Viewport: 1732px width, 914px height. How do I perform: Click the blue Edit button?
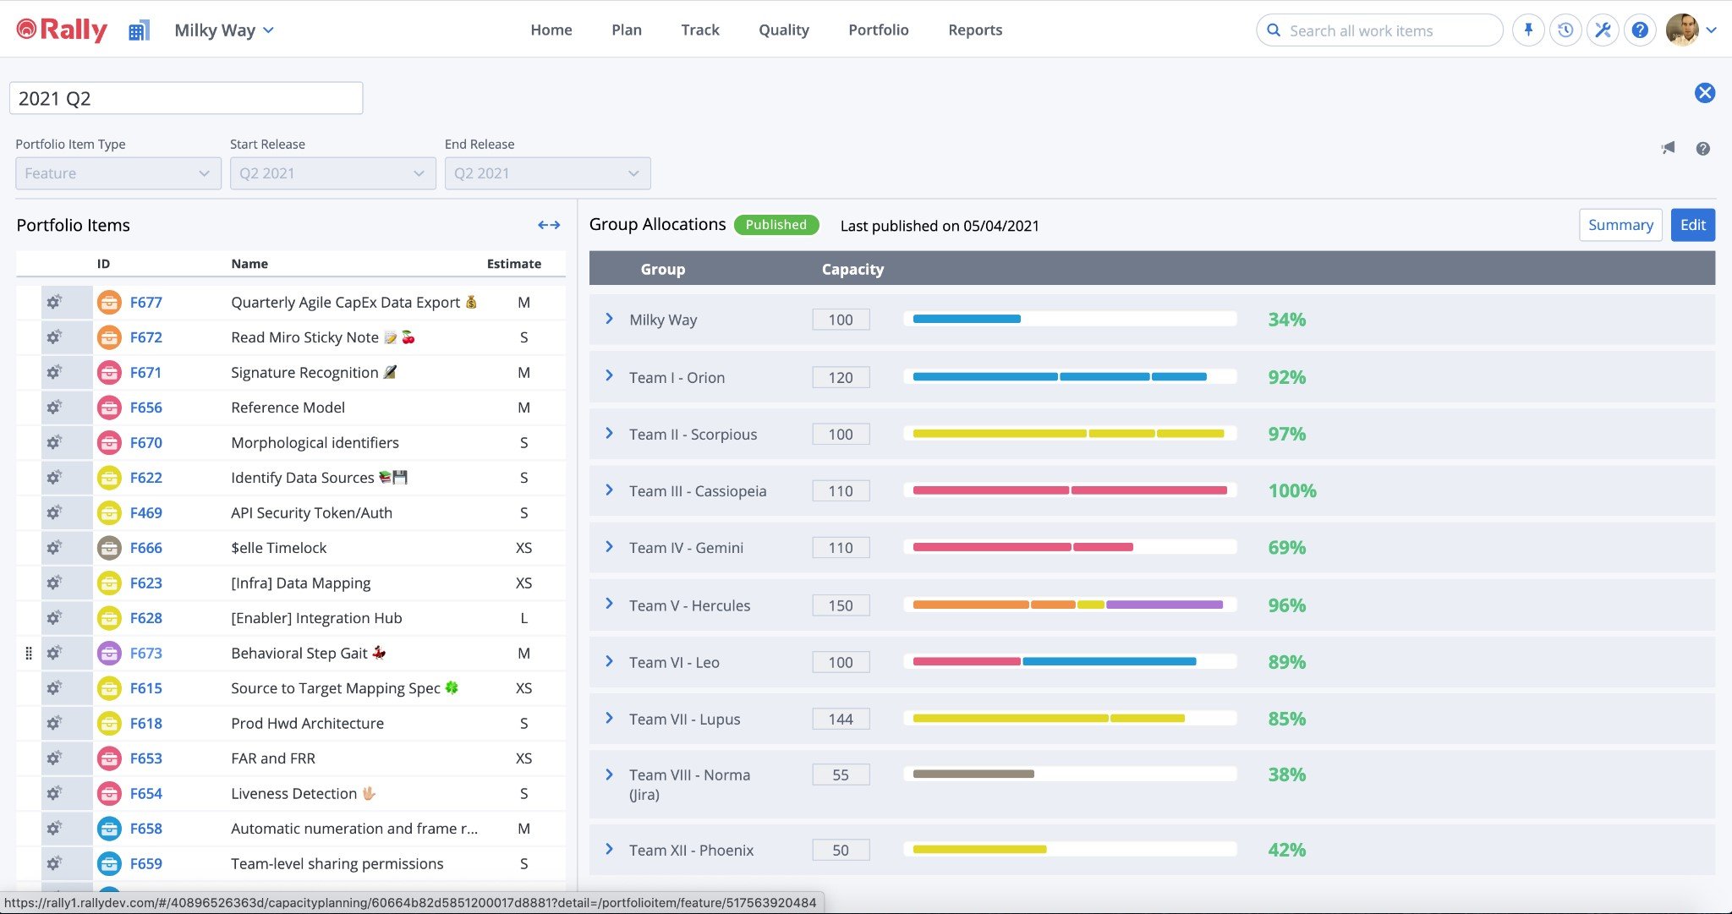(x=1692, y=225)
